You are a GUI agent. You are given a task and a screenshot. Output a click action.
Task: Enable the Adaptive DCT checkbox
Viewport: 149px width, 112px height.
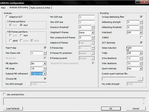[7, 17]
